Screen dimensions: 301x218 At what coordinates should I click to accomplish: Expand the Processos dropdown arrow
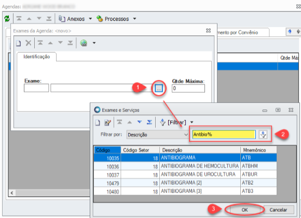[x=134, y=19]
